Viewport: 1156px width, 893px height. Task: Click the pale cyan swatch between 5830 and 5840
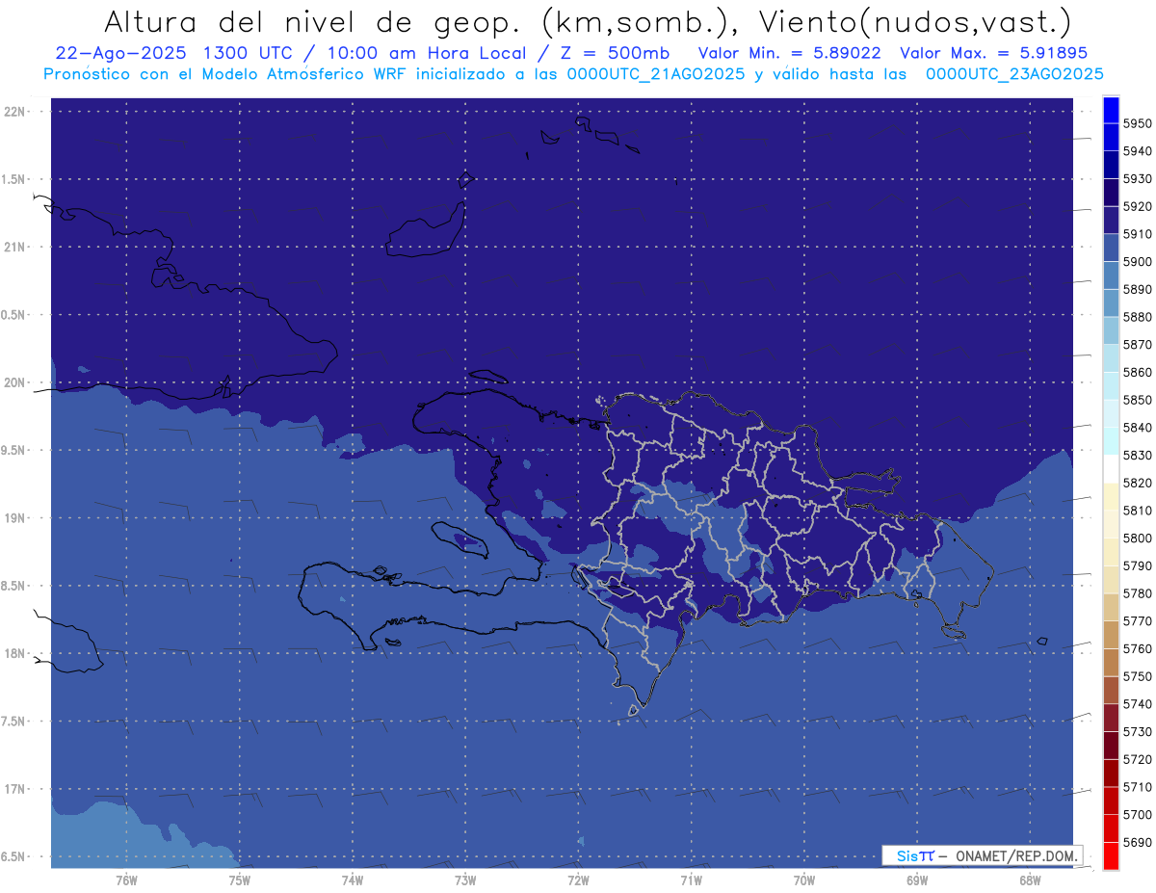(1111, 441)
